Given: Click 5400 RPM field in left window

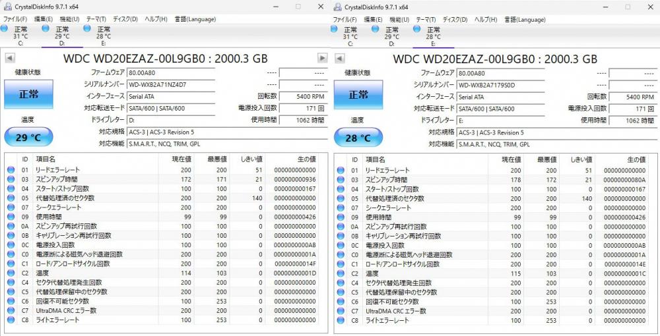Looking at the screenshot, I should pos(303,96).
